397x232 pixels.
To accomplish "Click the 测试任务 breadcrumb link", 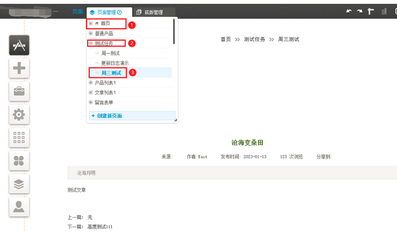I will pyautogui.click(x=254, y=39).
